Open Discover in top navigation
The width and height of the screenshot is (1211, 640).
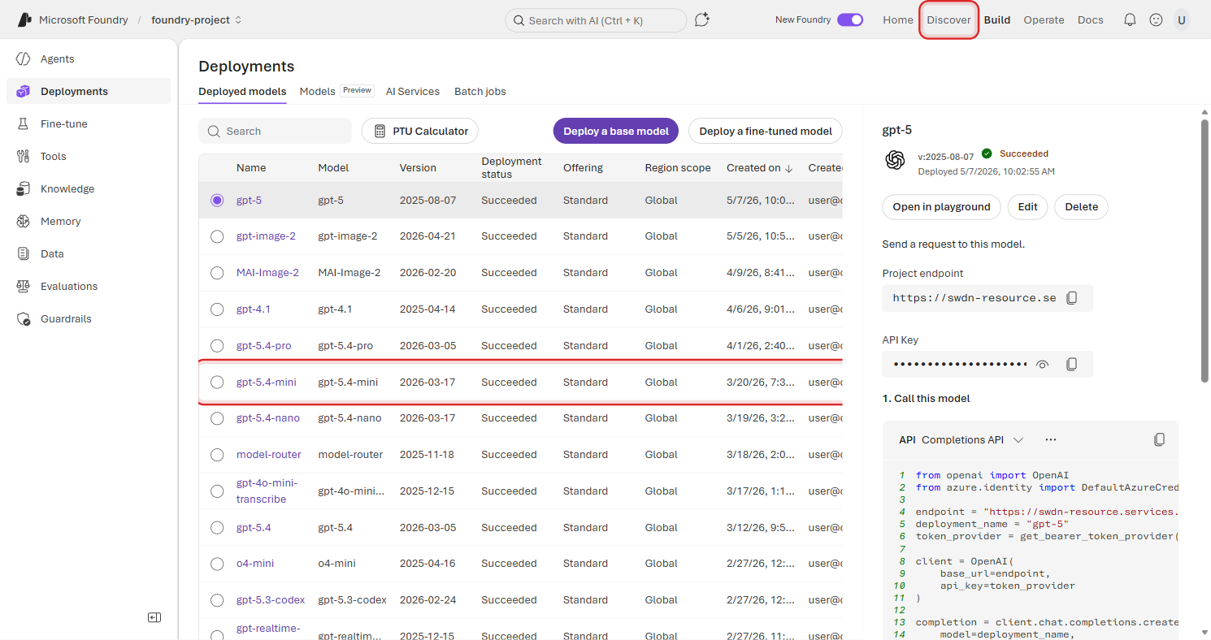click(948, 19)
